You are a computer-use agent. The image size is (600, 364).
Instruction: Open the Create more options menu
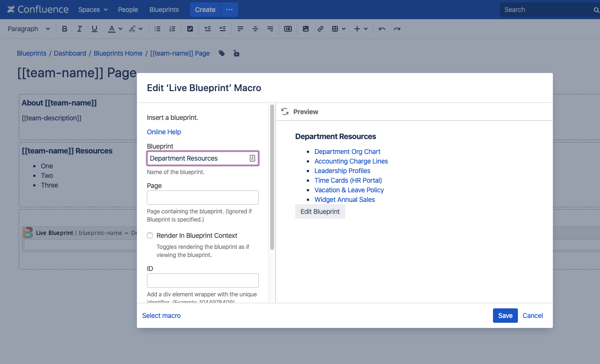pos(229,10)
